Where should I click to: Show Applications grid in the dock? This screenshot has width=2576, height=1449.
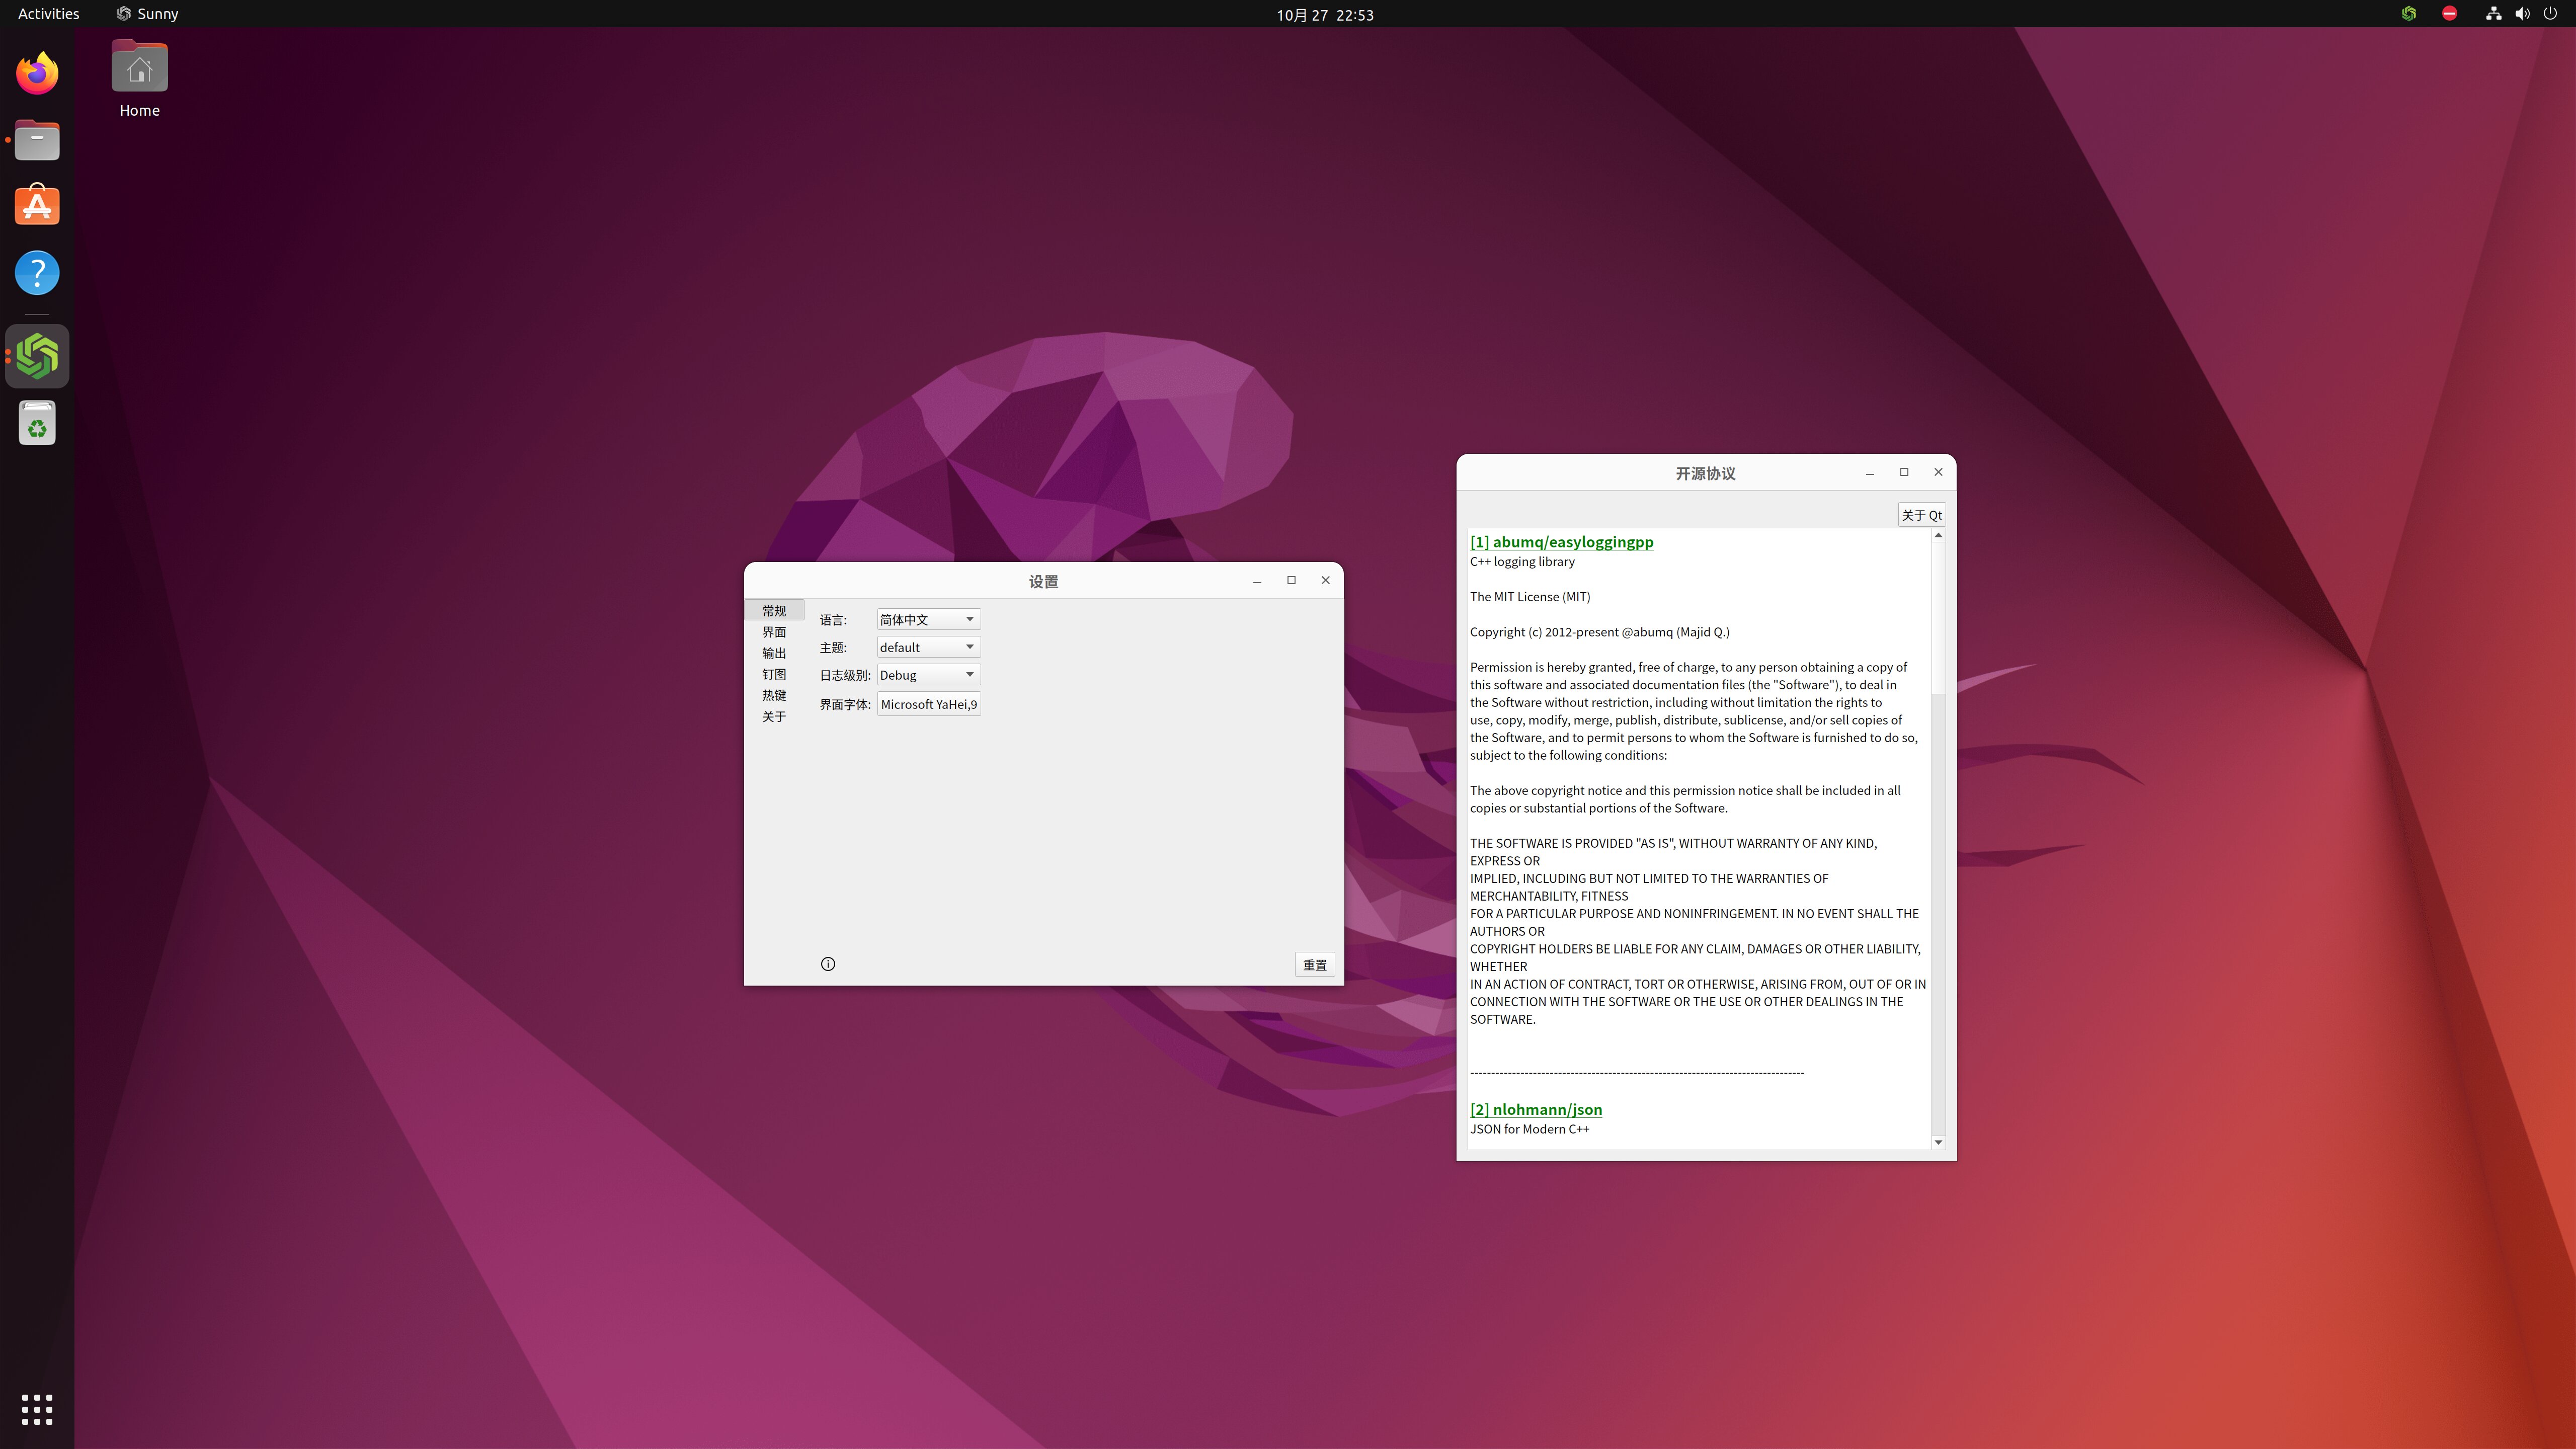(x=37, y=1409)
